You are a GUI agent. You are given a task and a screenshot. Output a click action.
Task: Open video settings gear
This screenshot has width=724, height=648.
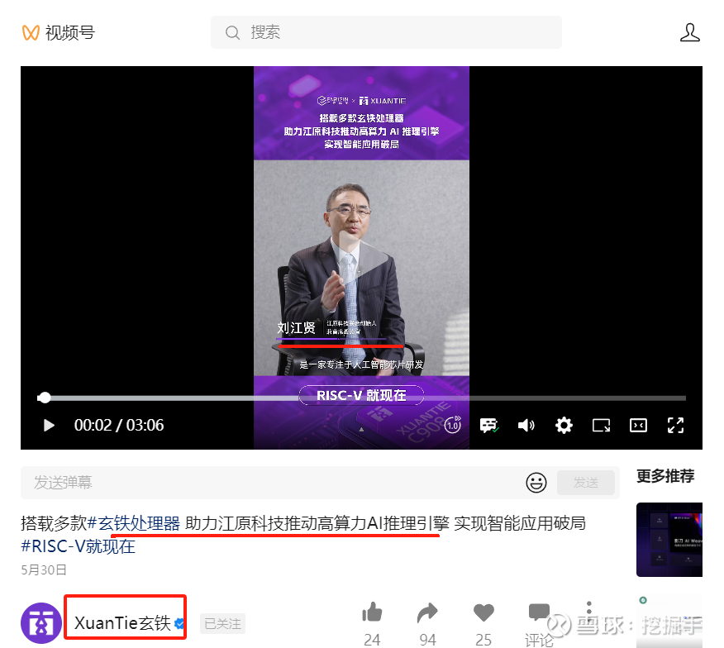pyautogui.click(x=564, y=425)
